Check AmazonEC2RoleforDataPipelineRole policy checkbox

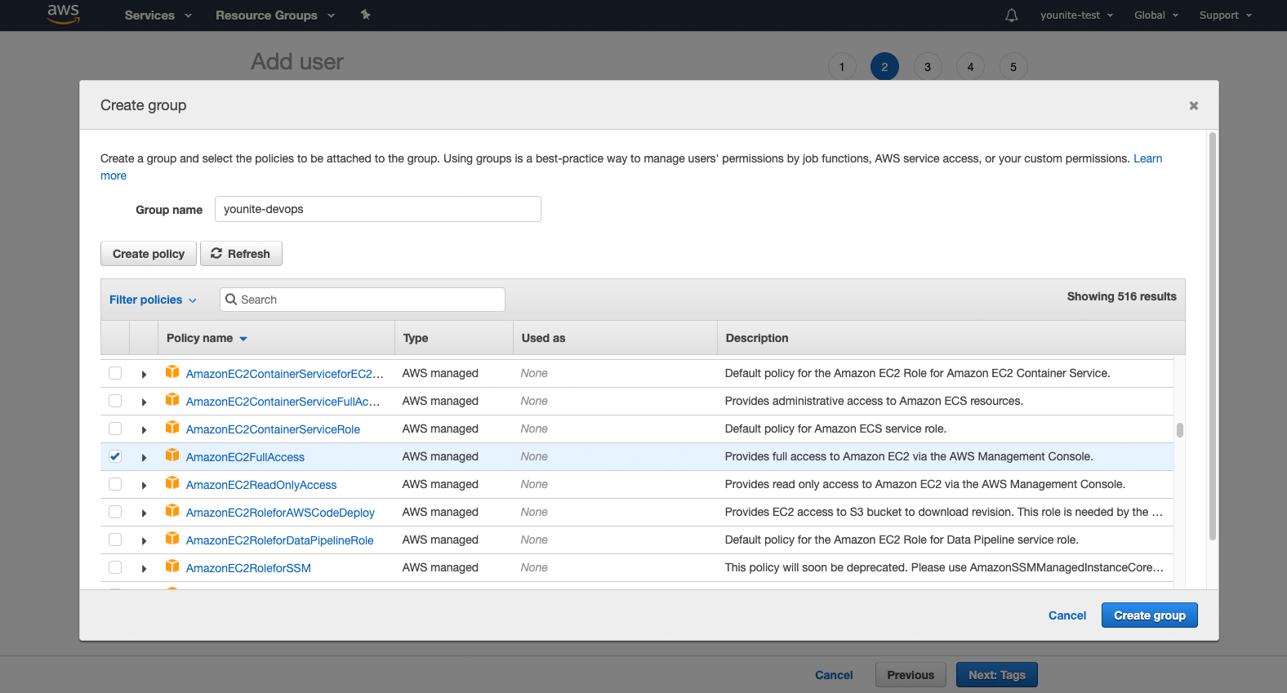[115, 540]
